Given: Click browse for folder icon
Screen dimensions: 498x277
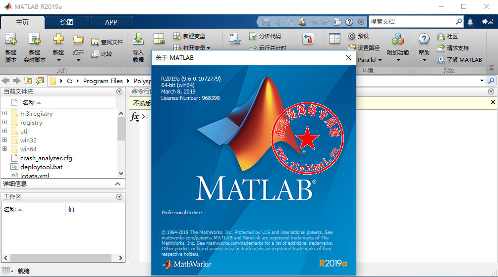Looking at the screenshot, I should pyautogui.click(x=40, y=81).
